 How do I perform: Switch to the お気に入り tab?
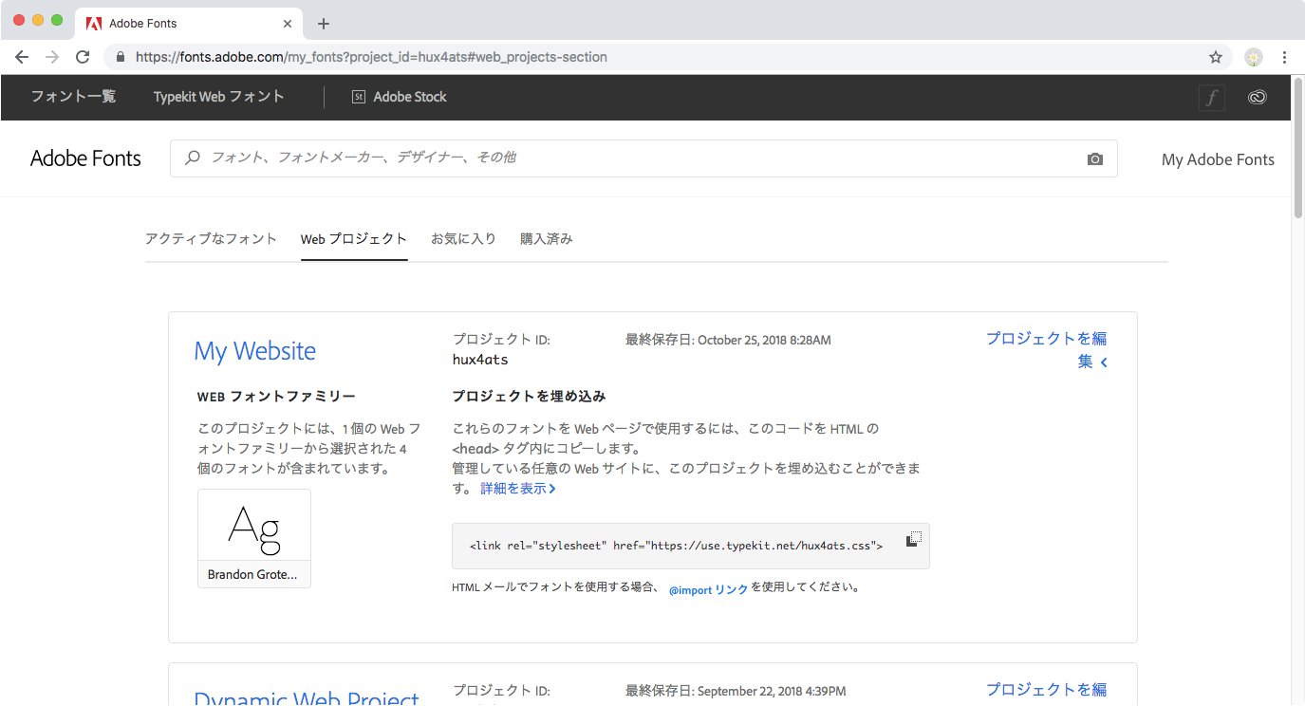(x=463, y=239)
